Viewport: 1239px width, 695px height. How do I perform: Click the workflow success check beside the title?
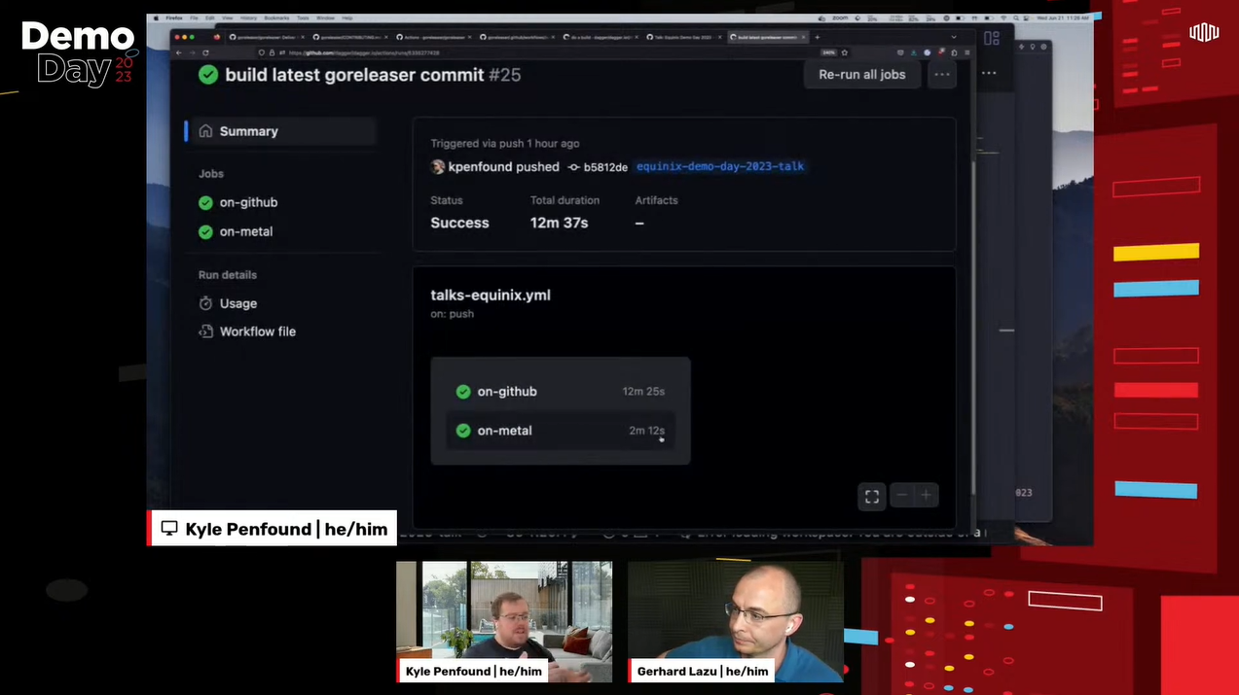coord(208,75)
